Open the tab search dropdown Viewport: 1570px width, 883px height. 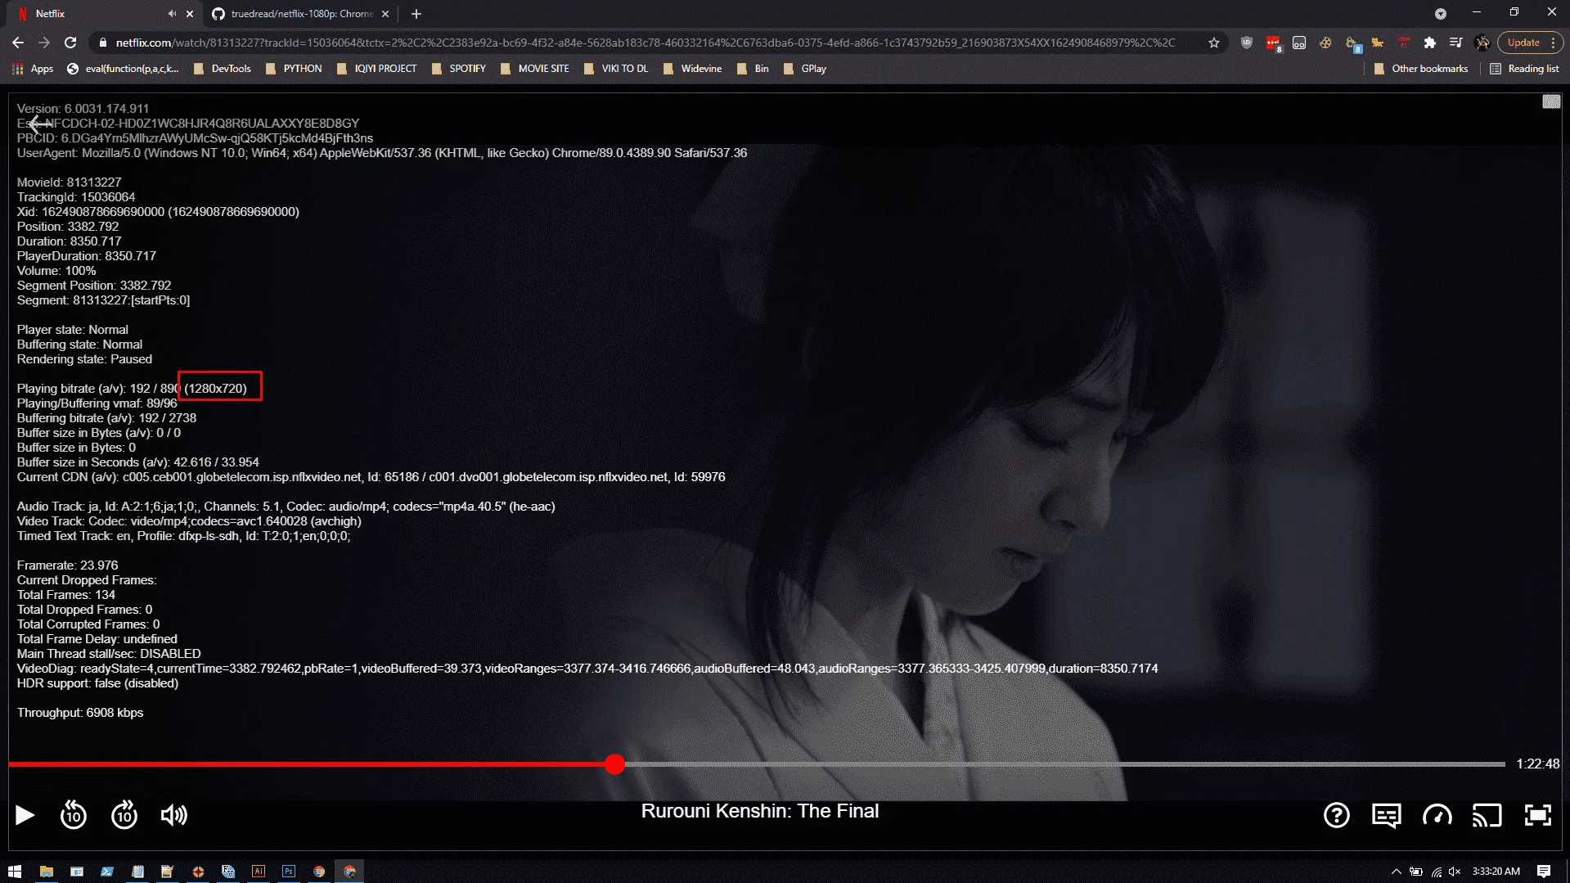(1441, 14)
